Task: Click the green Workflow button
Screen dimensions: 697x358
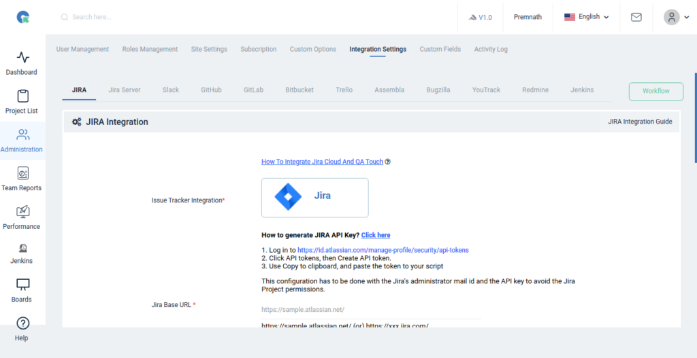Action: (x=655, y=91)
